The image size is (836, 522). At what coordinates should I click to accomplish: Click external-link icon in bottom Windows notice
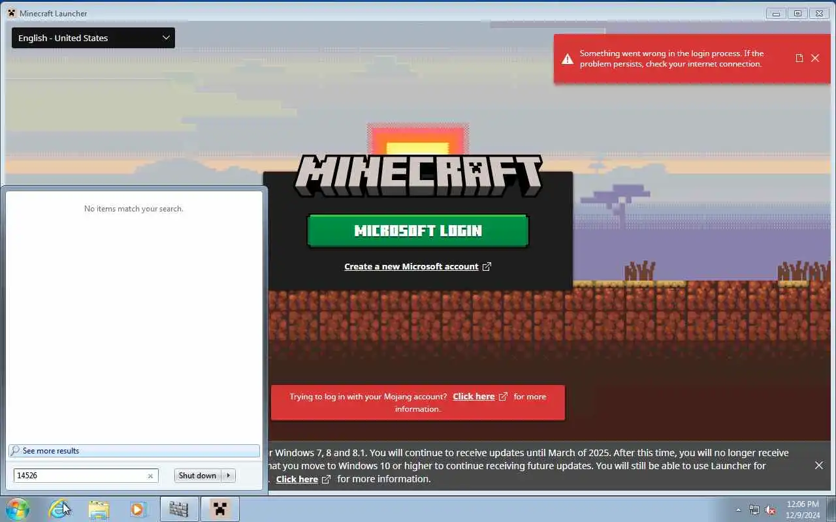click(x=326, y=479)
